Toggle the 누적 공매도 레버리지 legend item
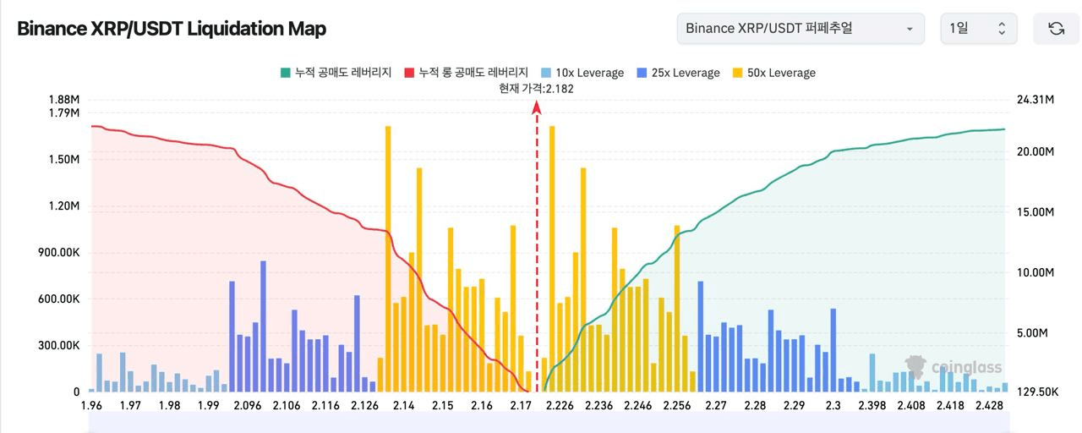The image size is (1082, 433). click(x=336, y=73)
